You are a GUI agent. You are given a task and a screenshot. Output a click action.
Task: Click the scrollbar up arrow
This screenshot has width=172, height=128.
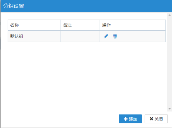pyautogui.click(x=170, y=15)
